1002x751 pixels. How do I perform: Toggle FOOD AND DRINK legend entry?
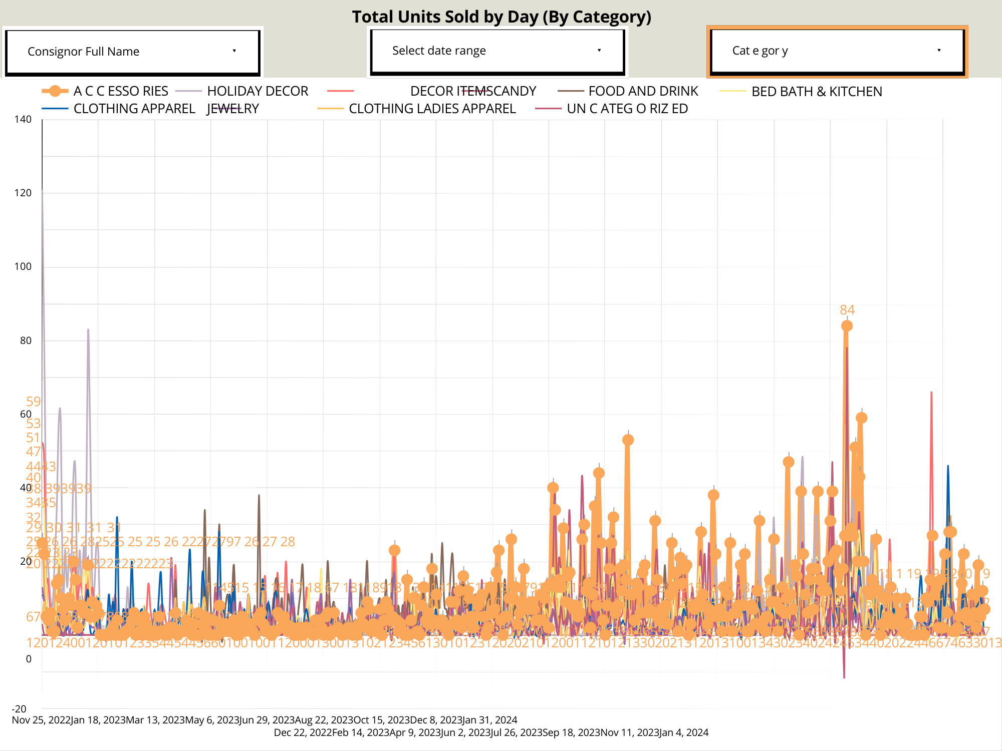click(643, 91)
